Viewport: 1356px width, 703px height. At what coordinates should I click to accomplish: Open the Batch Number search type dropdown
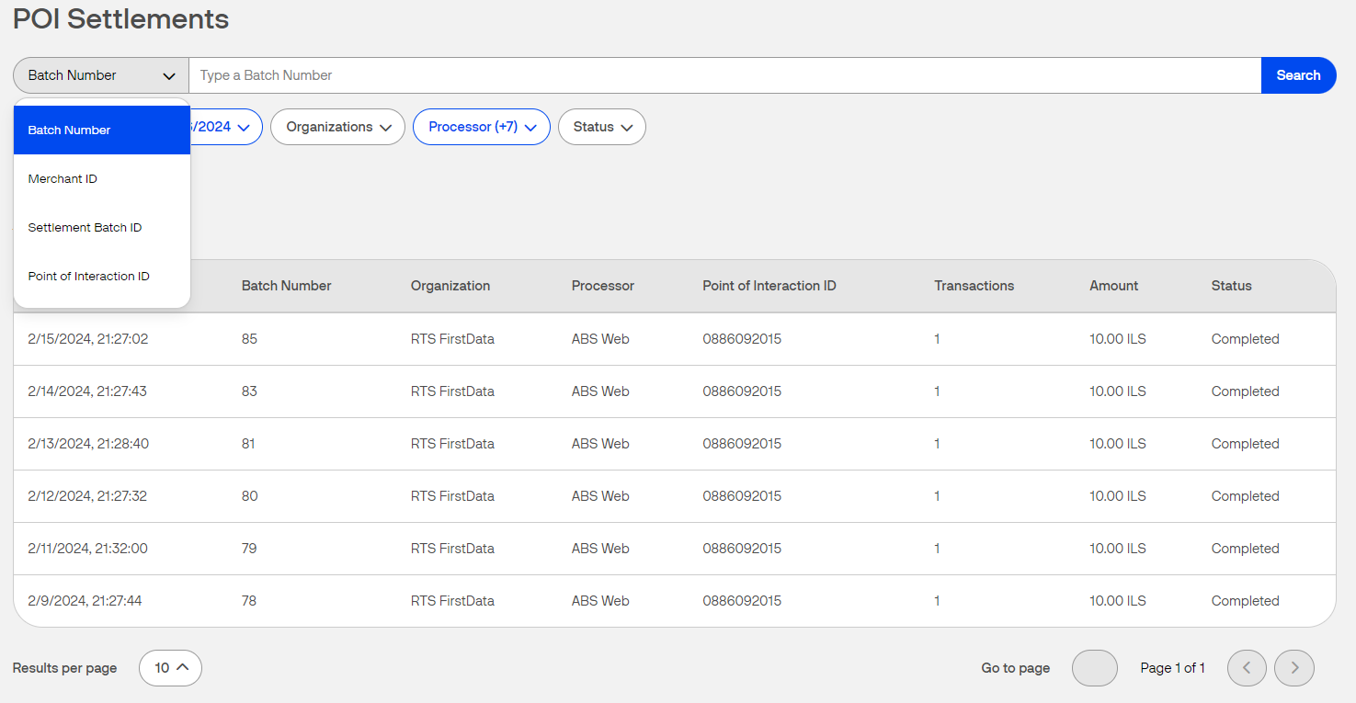coord(99,74)
